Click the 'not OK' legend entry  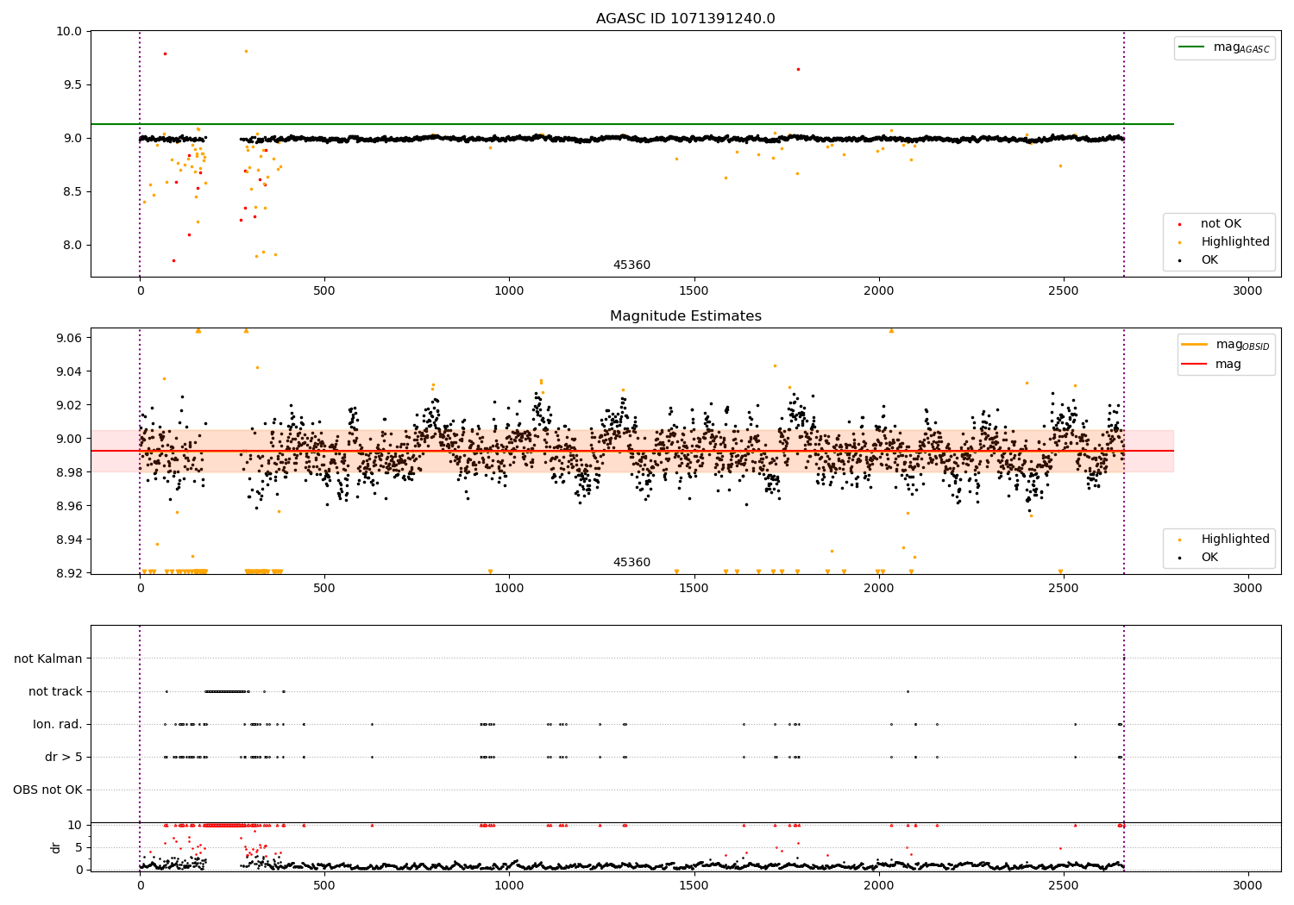[x=1221, y=224]
